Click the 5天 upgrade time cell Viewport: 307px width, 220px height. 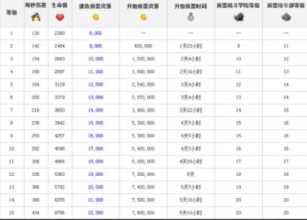(191, 174)
